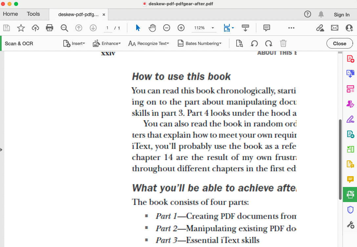357x247 pixels.
Task: Open Help question mark icon
Action: [307, 14]
